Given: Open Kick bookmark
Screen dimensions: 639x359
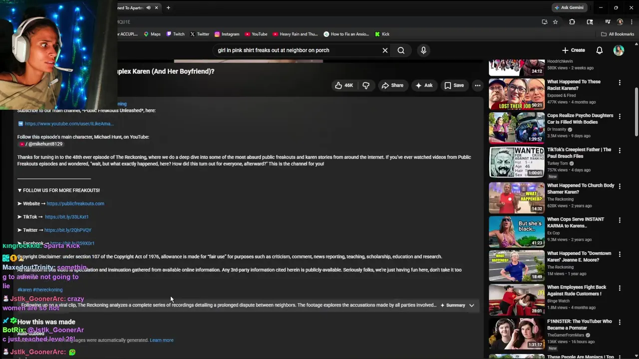Looking at the screenshot, I should (x=381, y=34).
